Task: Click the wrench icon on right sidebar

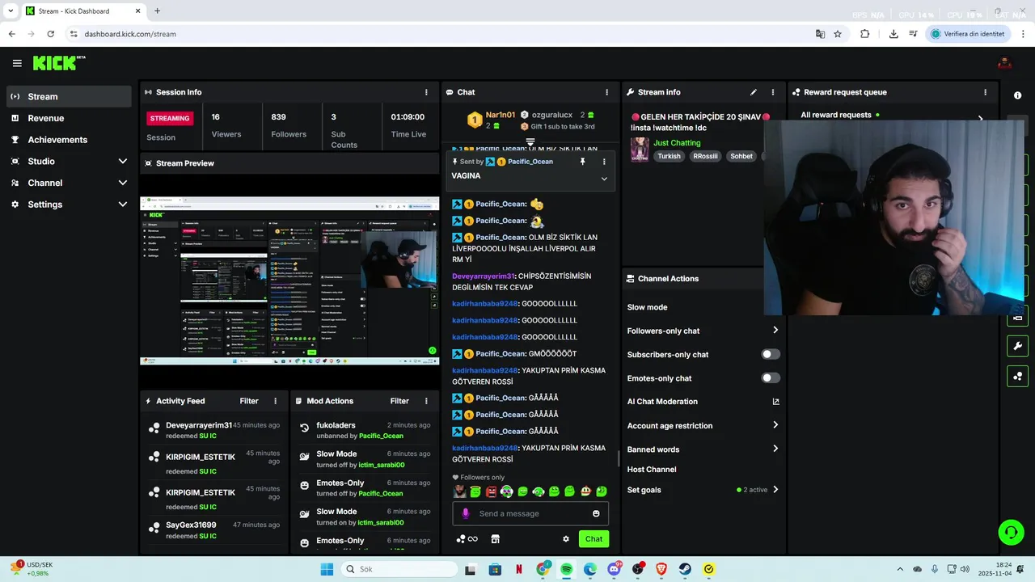Action: pyautogui.click(x=1017, y=346)
